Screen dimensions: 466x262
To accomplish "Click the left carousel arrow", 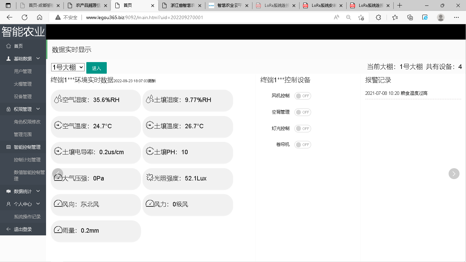I will coord(58,174).
